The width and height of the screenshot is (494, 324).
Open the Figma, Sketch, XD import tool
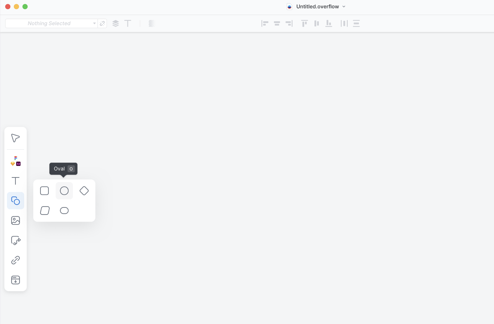(x=16, y=161)
